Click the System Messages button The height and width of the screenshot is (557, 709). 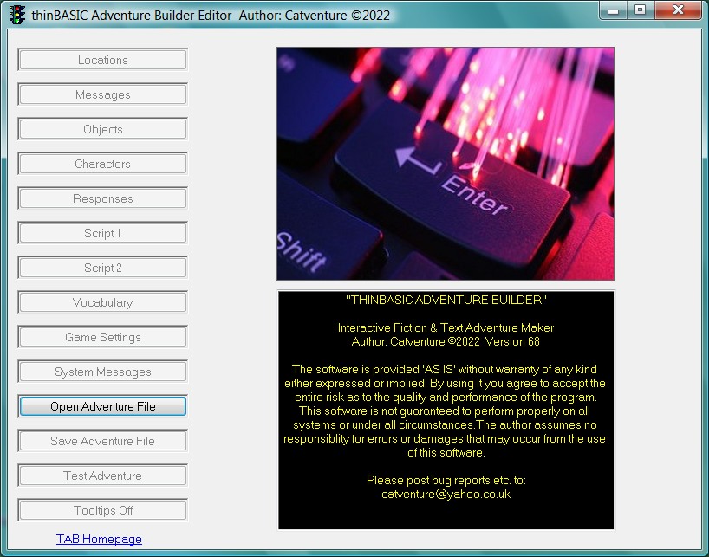(102, 372)
